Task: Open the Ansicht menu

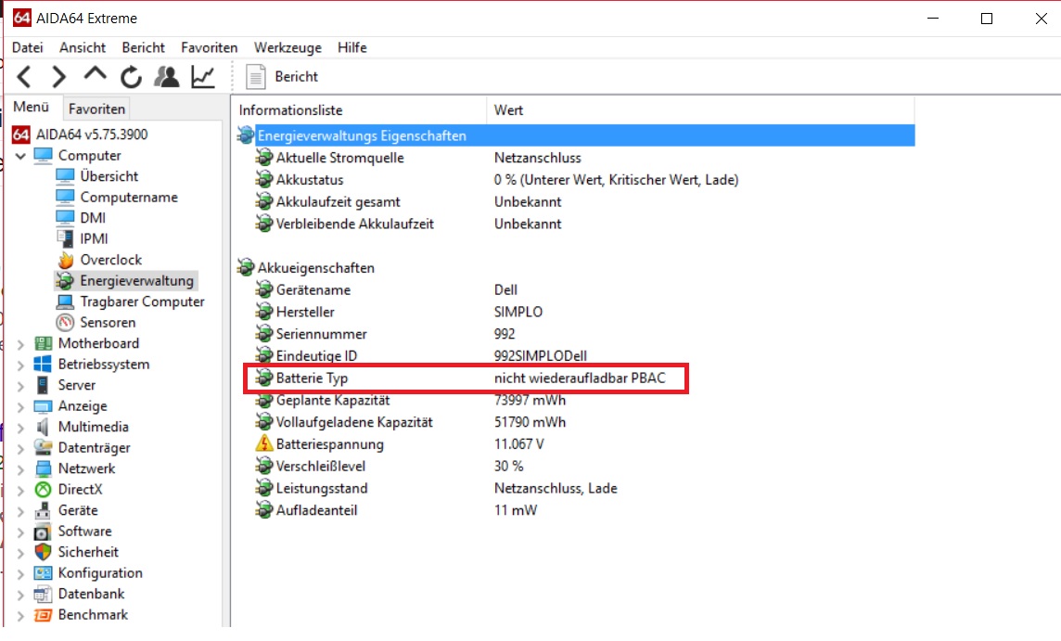Action: (x=83, y=47)
